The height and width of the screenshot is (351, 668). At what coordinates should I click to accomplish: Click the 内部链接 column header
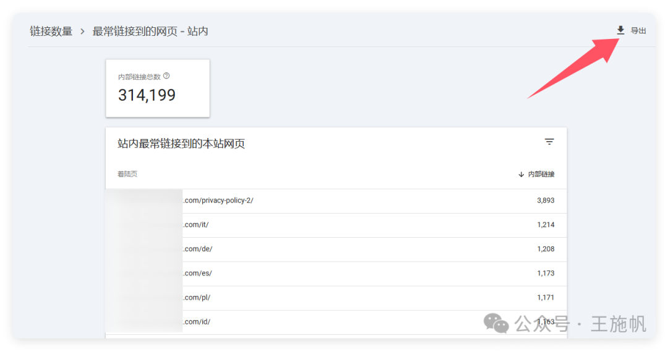(541, 174)
